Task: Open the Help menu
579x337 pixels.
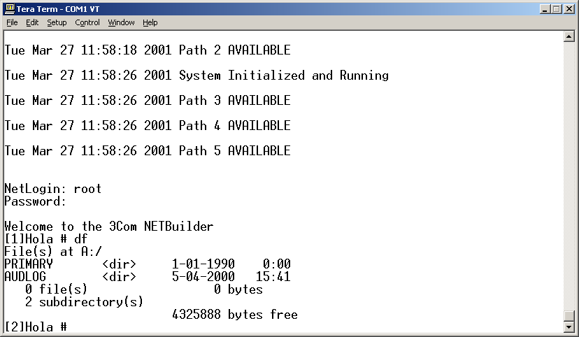Action: [x=150, y=22]
